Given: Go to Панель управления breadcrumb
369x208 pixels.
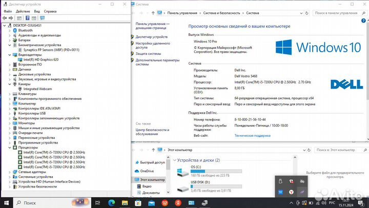Looking at the screenshot, I should point(182,13).
